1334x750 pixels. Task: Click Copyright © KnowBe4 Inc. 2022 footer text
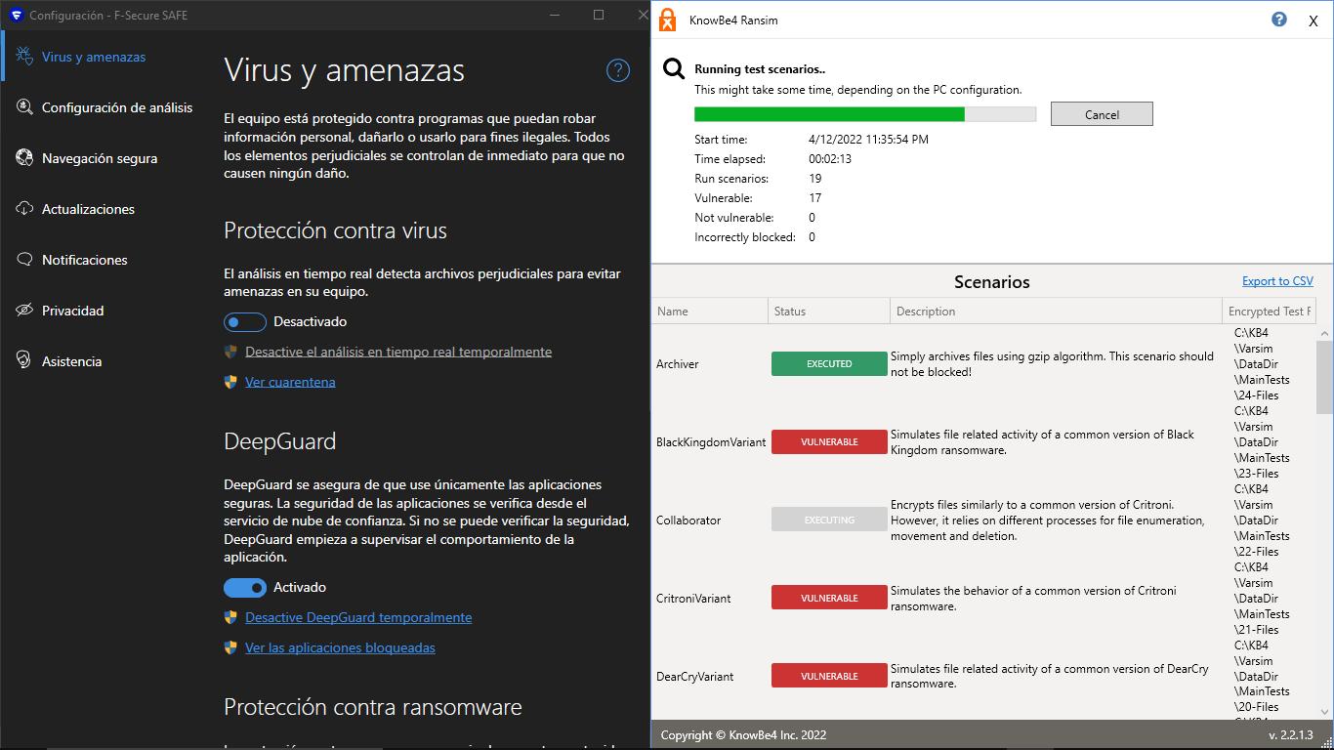[x=743, y=735]
